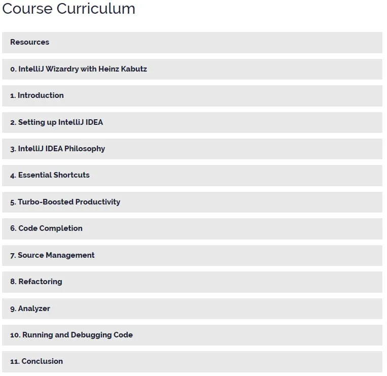The height and width of the screenshot is (376, 387).
Task: Expand the 11. Conclusion section
Action: tap(192, 362)
